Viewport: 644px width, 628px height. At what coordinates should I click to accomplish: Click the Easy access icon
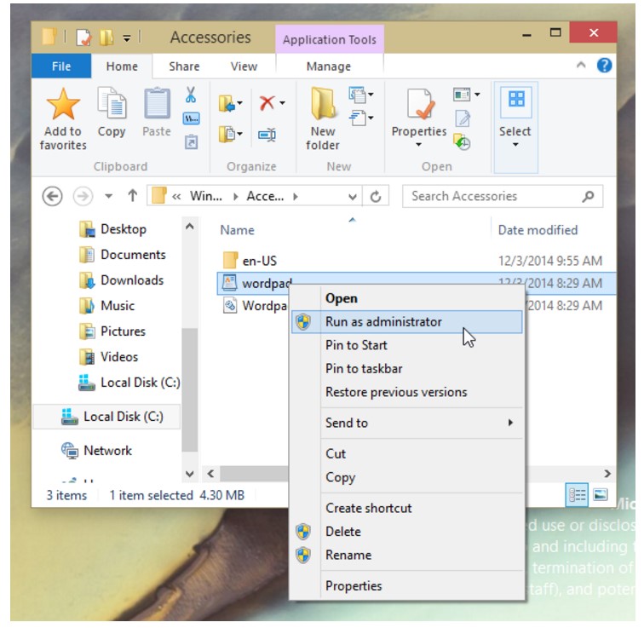point(357,118)
